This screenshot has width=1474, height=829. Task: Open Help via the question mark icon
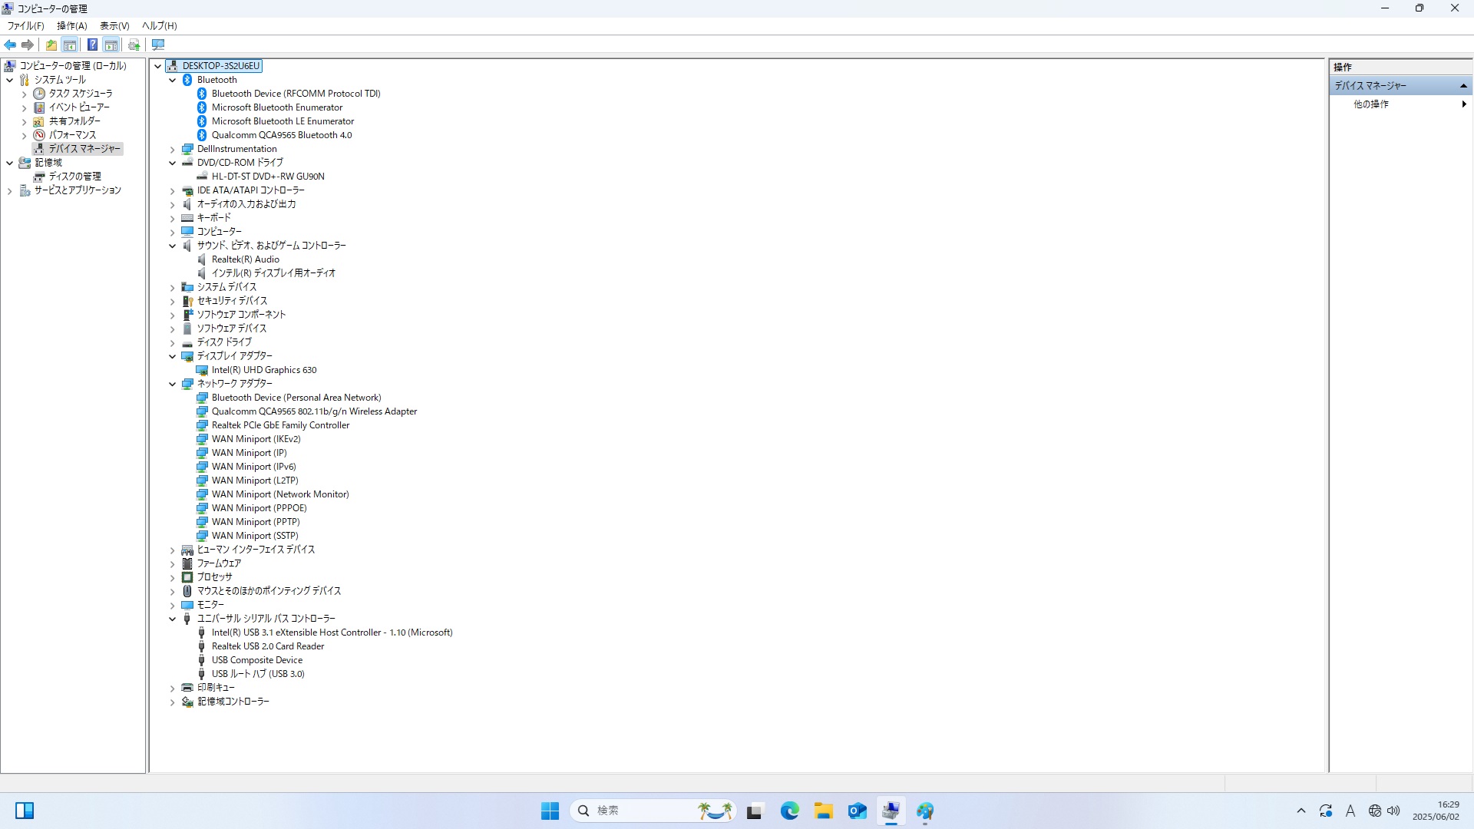[92, 45]
